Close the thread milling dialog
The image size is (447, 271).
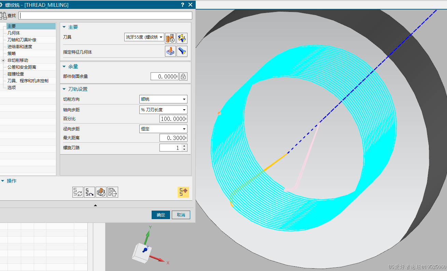tap(191, 5)
